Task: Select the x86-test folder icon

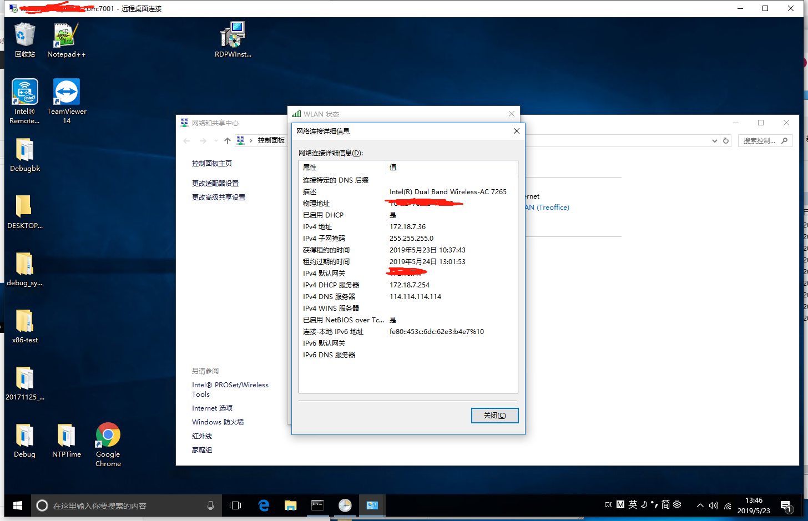Action: [x=25, y=326]
